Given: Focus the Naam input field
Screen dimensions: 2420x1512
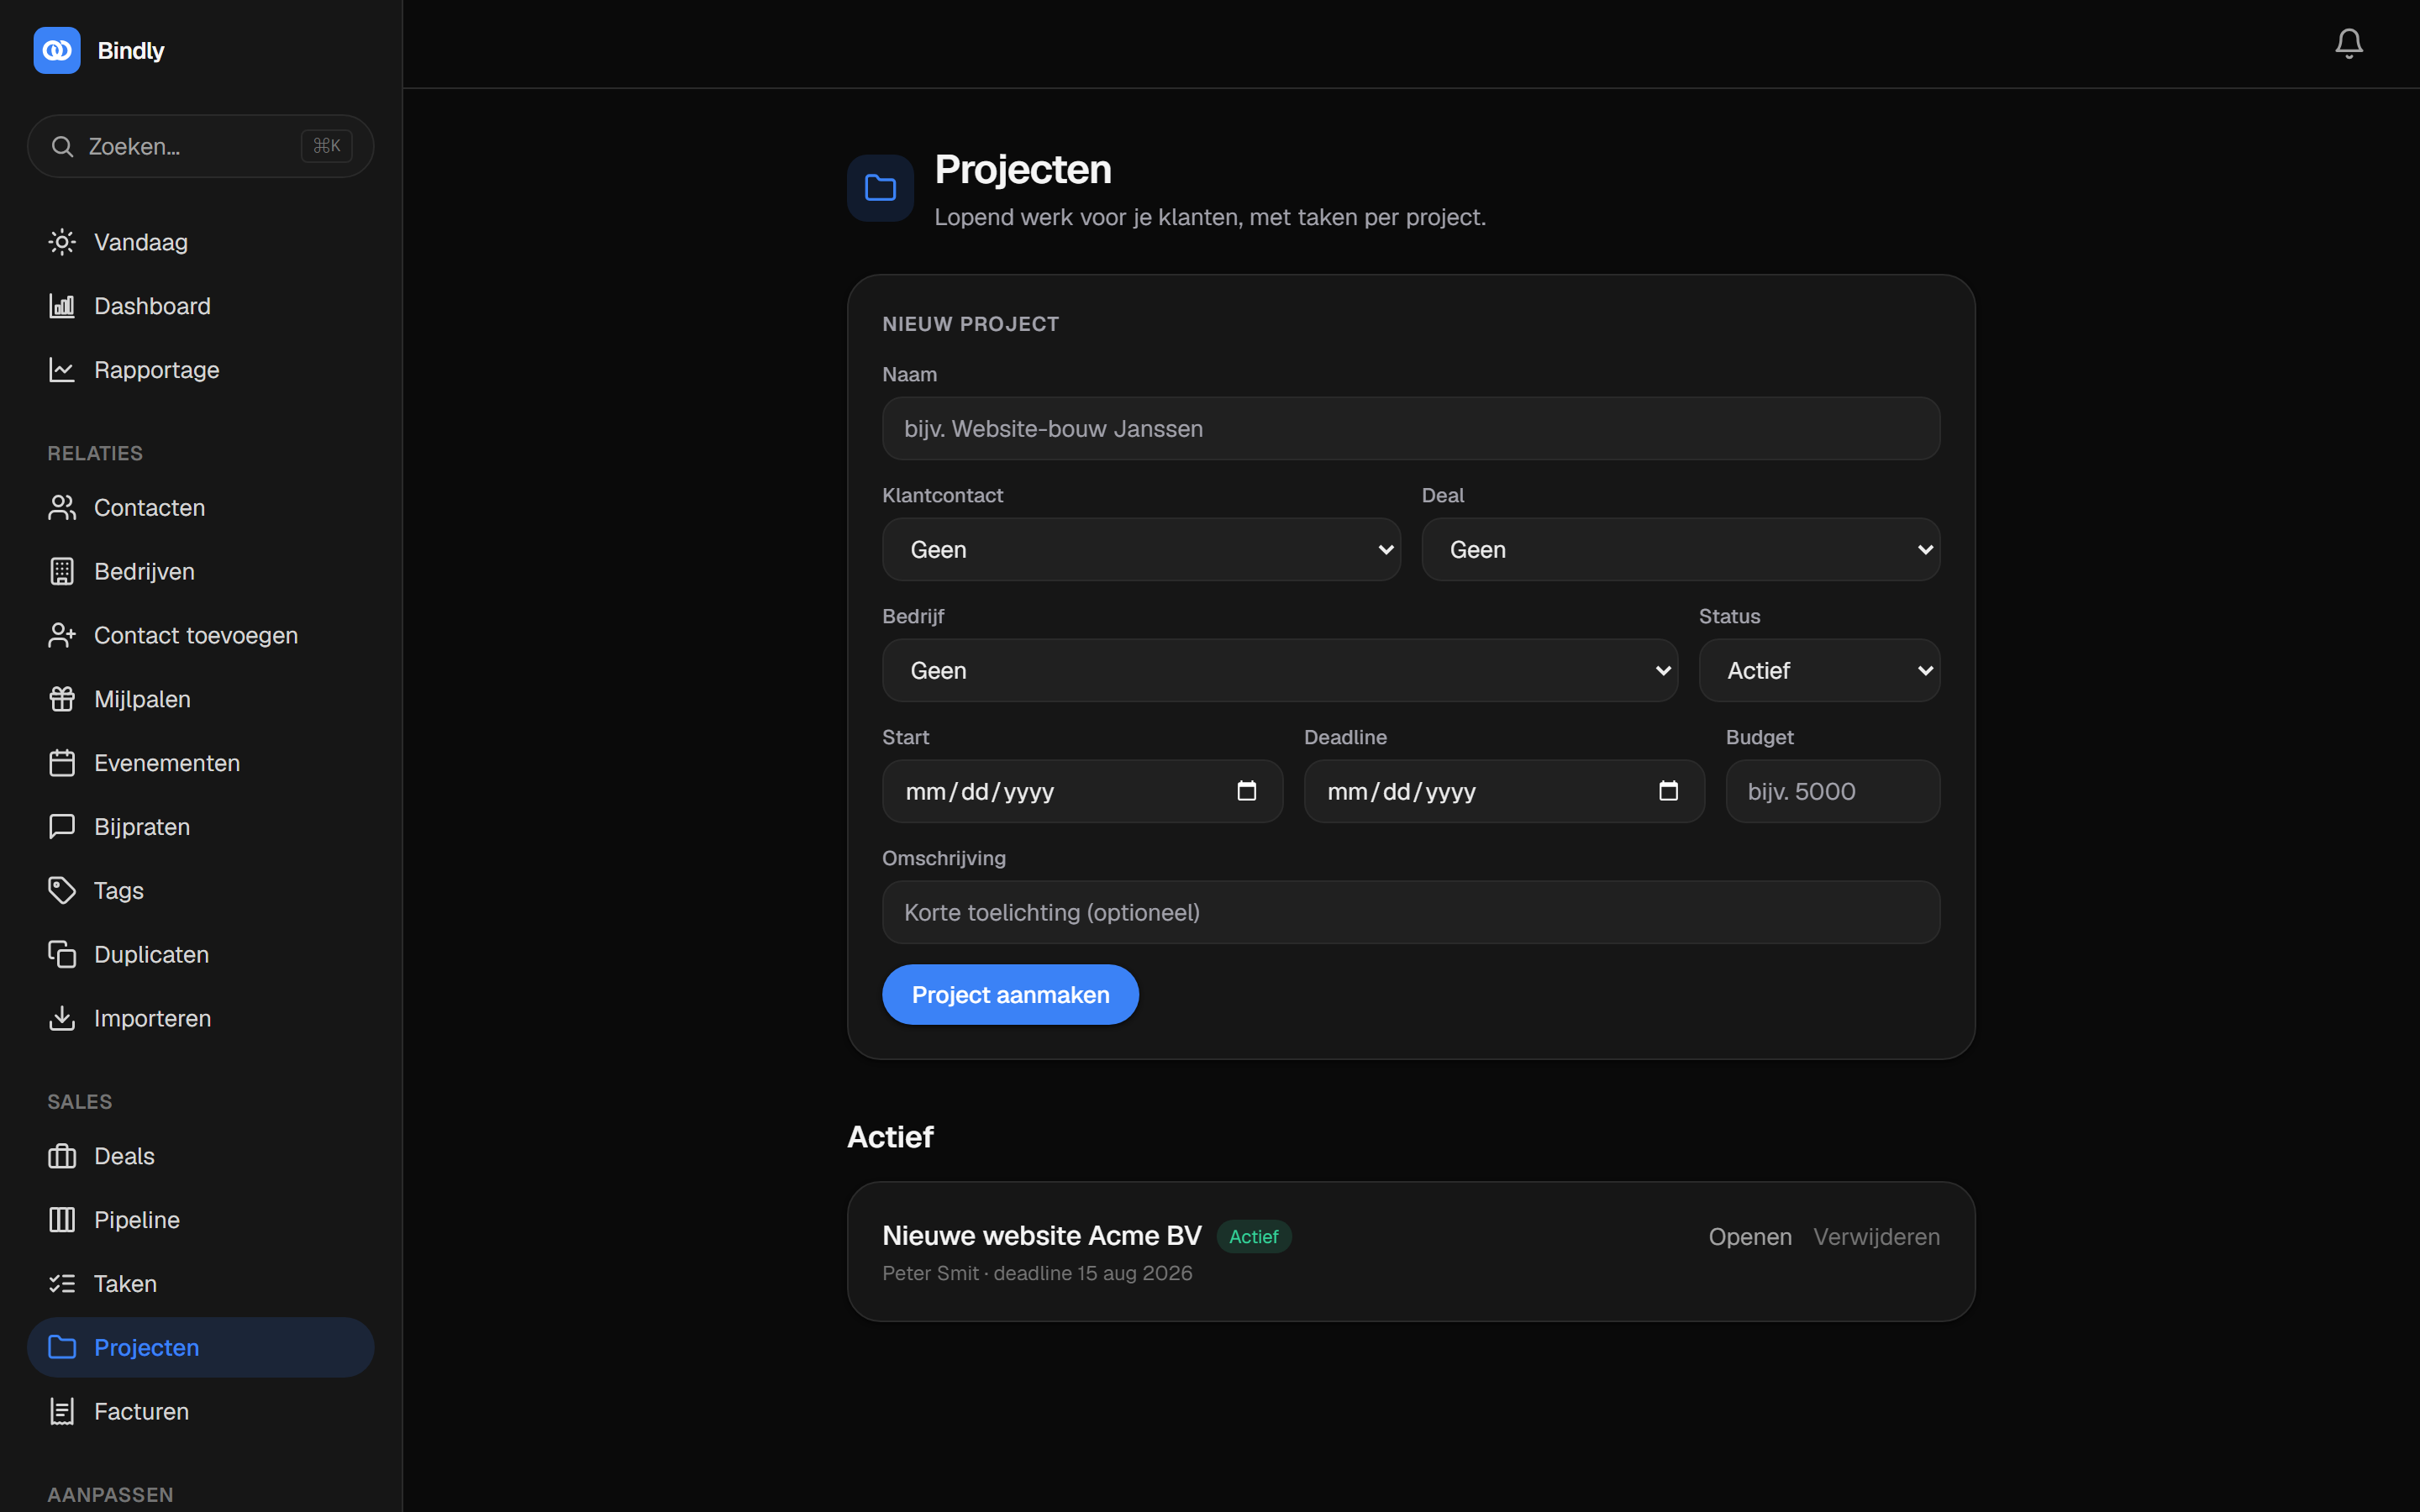Looking at the screenshot, I should pos(1411,429).
